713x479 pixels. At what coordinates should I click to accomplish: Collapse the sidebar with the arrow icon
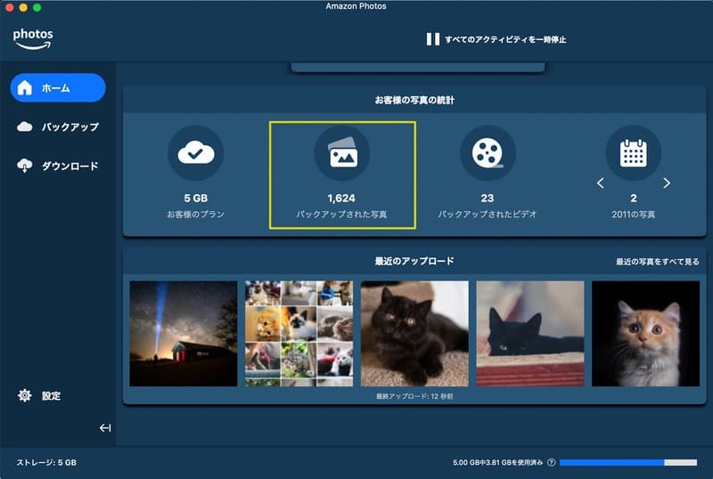click(x=105, y=428)
